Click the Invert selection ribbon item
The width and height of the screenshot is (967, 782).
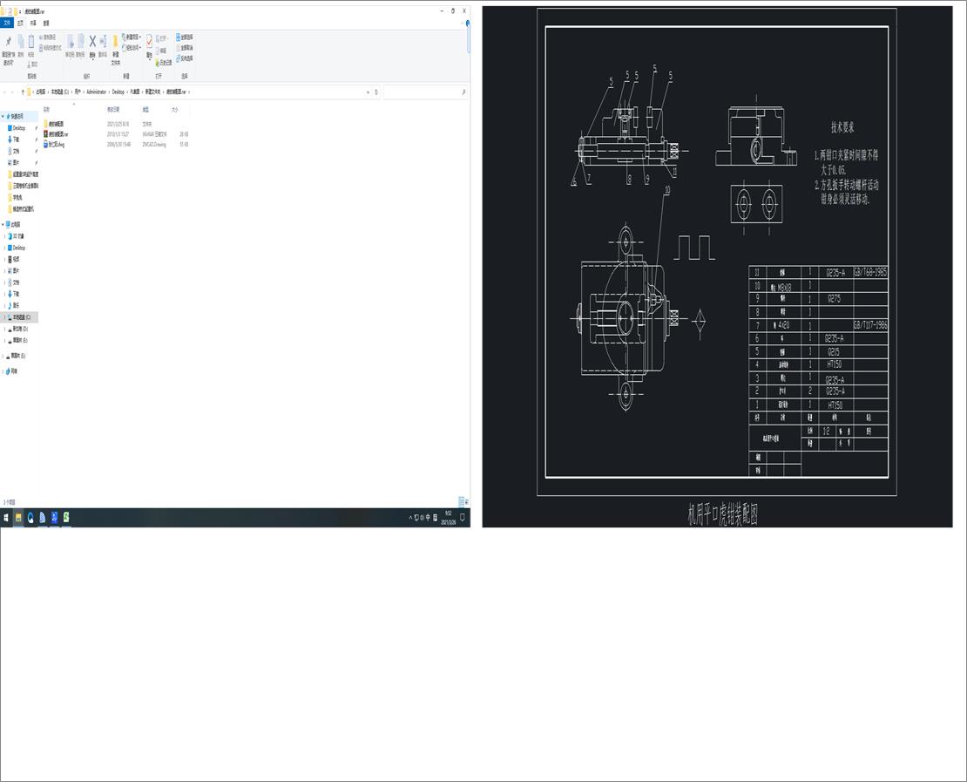click(185, 58)
